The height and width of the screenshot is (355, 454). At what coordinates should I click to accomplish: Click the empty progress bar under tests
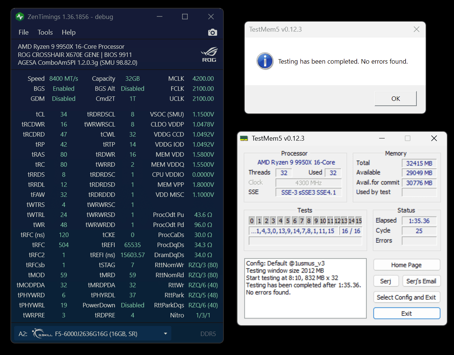[x=305, y=241]
